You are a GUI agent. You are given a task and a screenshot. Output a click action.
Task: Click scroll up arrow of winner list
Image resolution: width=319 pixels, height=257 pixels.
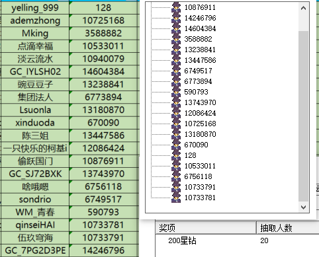pyautogui.click(x=303, y=8)
